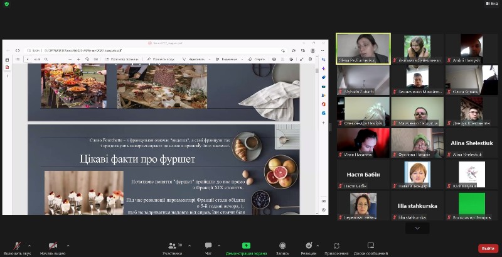Open Реакции reactions menu
Screen dimensions: 502x257
(308, 246)
